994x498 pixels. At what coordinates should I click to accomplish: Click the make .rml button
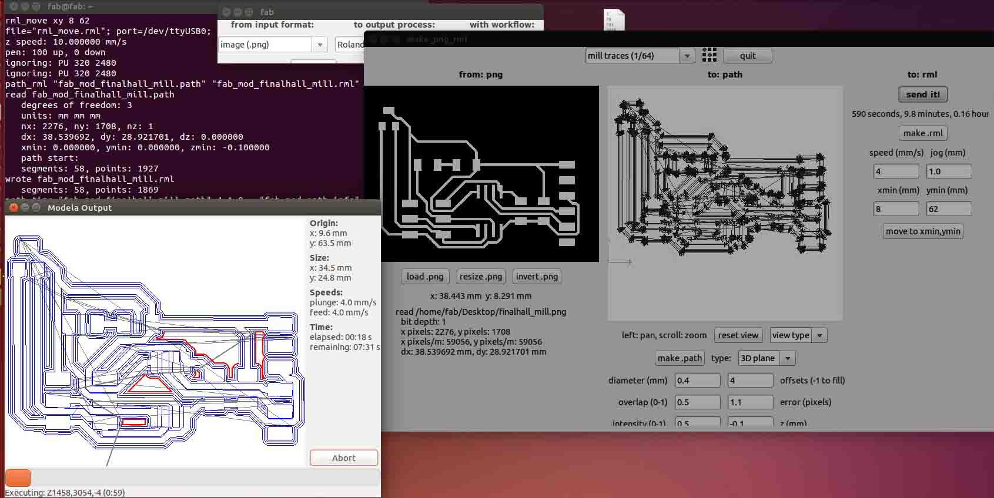[x=922, y=133]
